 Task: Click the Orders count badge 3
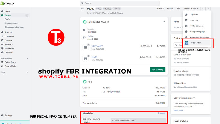pyautogui.click(x=27, y=15)
